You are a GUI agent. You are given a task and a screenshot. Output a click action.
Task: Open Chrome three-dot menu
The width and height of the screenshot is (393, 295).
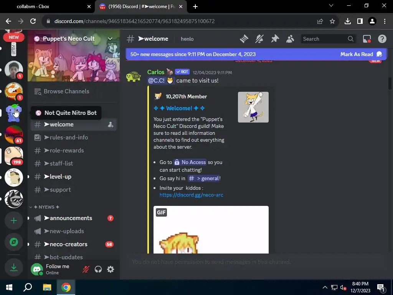385,22
